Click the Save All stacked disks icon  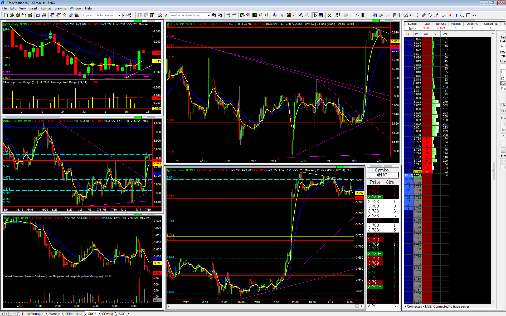point(18,15)
